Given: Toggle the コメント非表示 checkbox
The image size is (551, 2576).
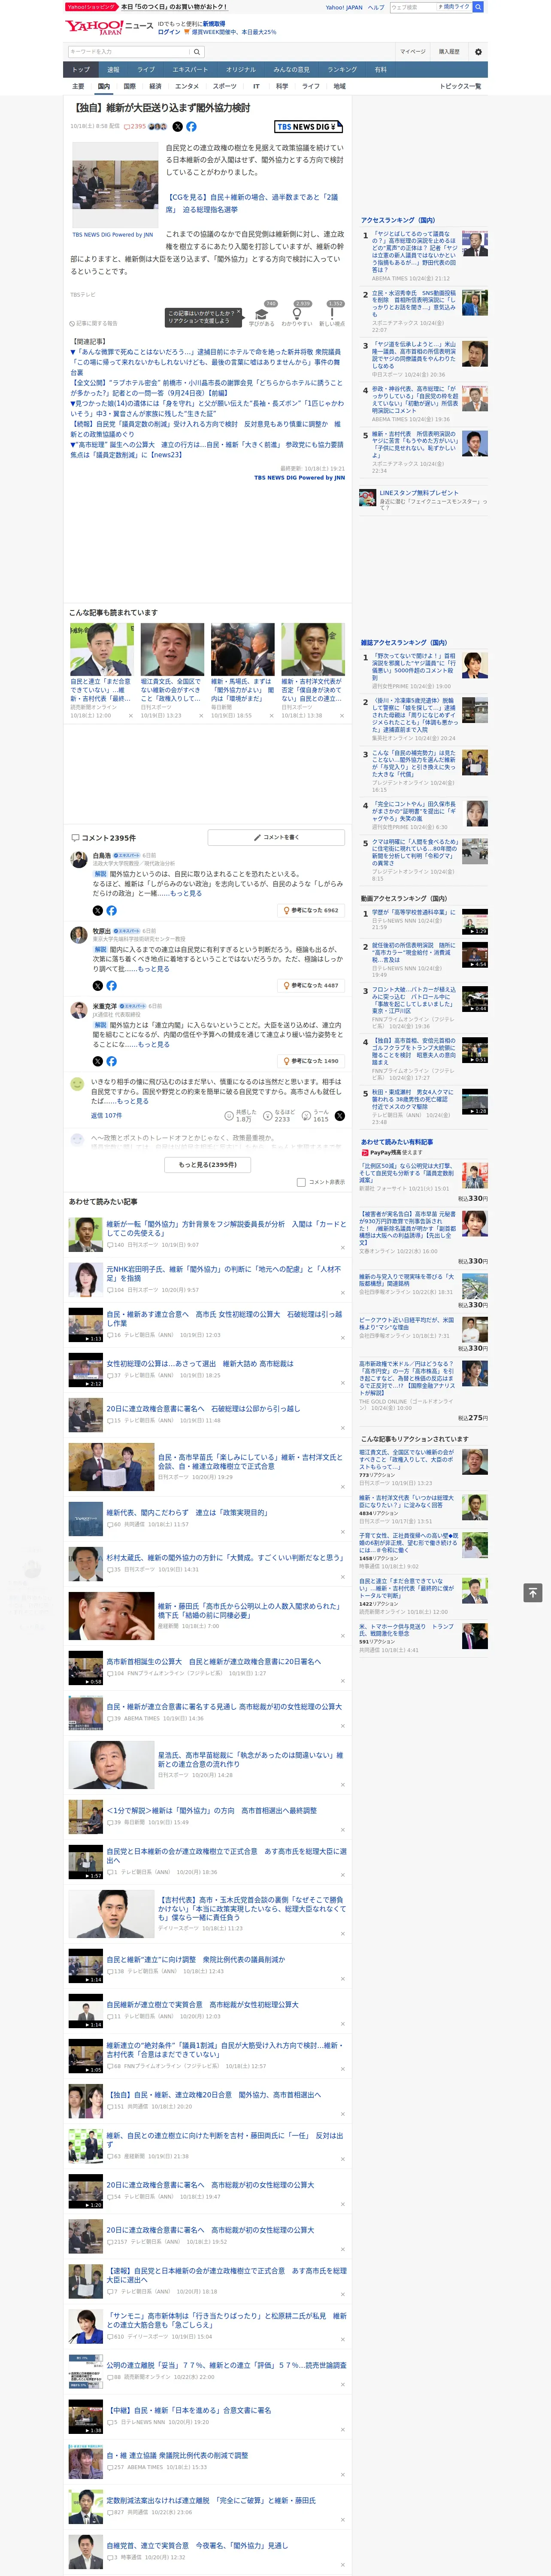Looking at the screenshot, I should (301, 1182).
